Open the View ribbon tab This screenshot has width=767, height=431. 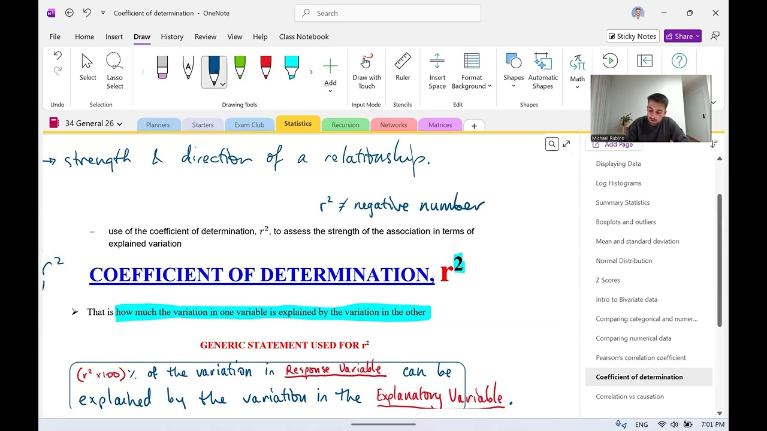[x=235, y=37]
